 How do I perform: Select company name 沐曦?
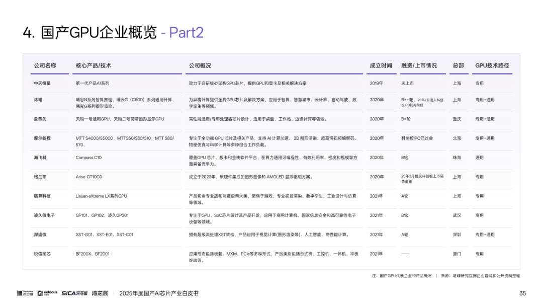pos(38,100)
